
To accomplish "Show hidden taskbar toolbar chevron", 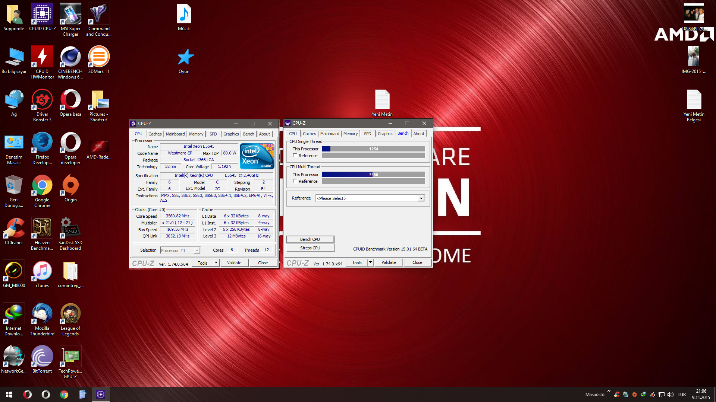I will point(609,391).
